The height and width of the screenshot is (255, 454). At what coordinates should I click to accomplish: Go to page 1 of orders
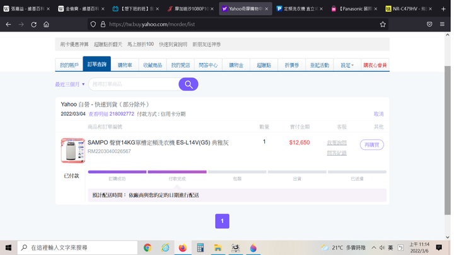222,221
